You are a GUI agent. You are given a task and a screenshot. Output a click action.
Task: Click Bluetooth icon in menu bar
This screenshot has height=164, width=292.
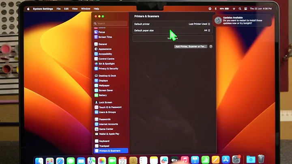216,9
